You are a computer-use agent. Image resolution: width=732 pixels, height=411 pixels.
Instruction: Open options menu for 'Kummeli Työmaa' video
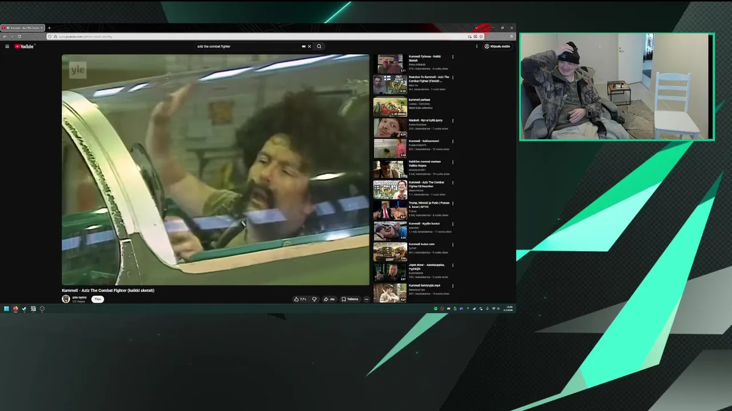453,57
